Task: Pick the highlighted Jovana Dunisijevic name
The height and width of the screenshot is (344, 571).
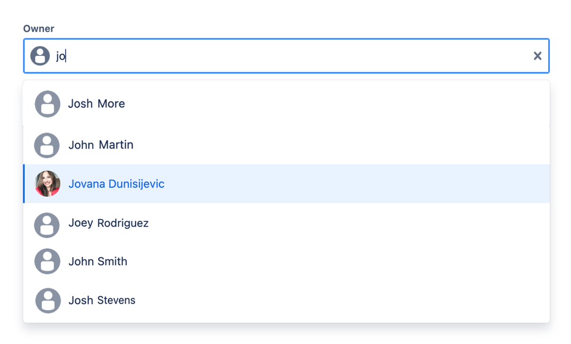Action: (x=117, y=184)
